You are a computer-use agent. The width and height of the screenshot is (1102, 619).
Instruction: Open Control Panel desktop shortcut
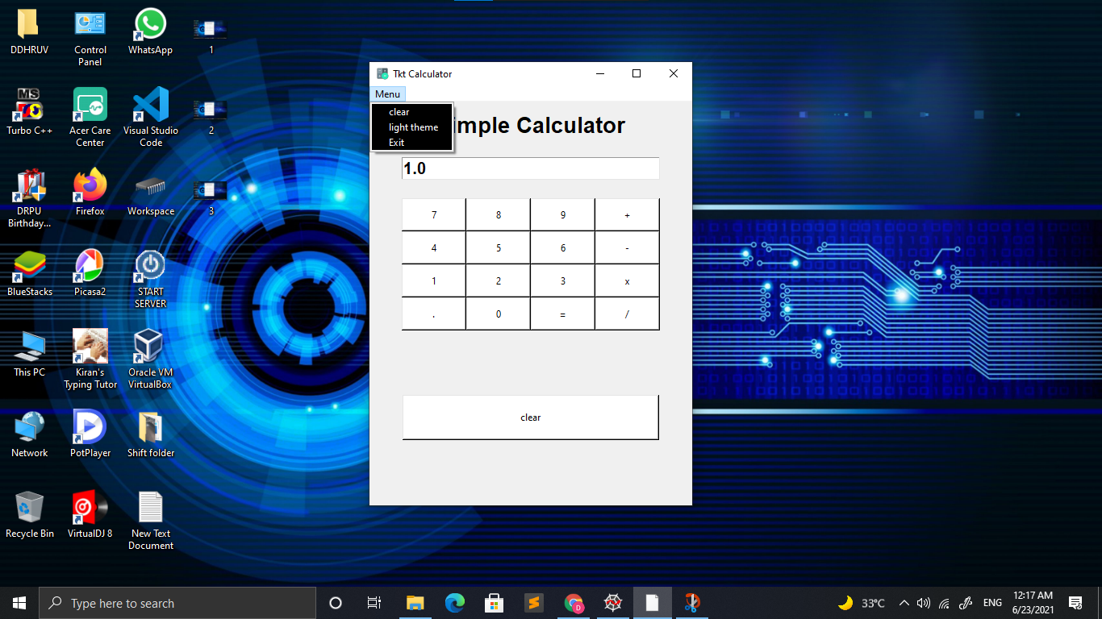90,38
